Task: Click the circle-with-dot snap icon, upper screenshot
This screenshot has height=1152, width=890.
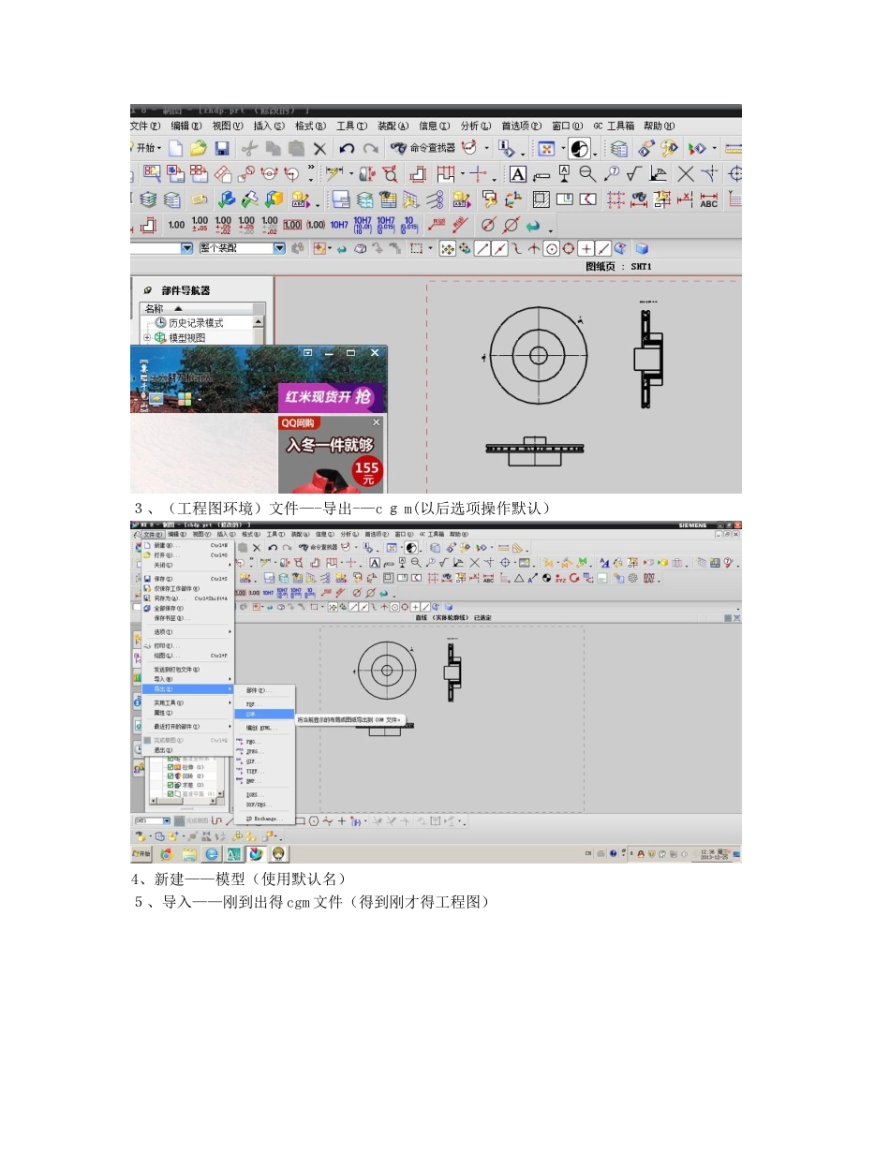Action: 552,248
